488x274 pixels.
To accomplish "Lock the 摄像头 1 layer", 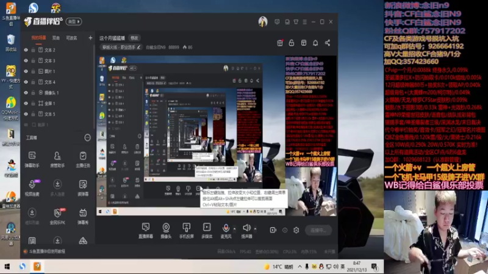I will 33,93.
